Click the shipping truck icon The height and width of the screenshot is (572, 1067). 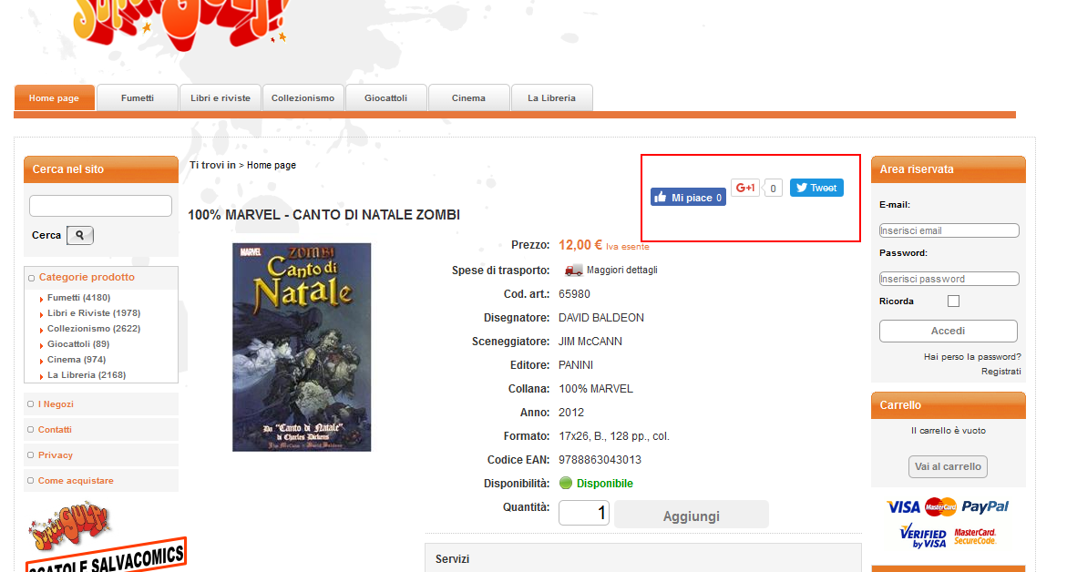tap(574, 270)
